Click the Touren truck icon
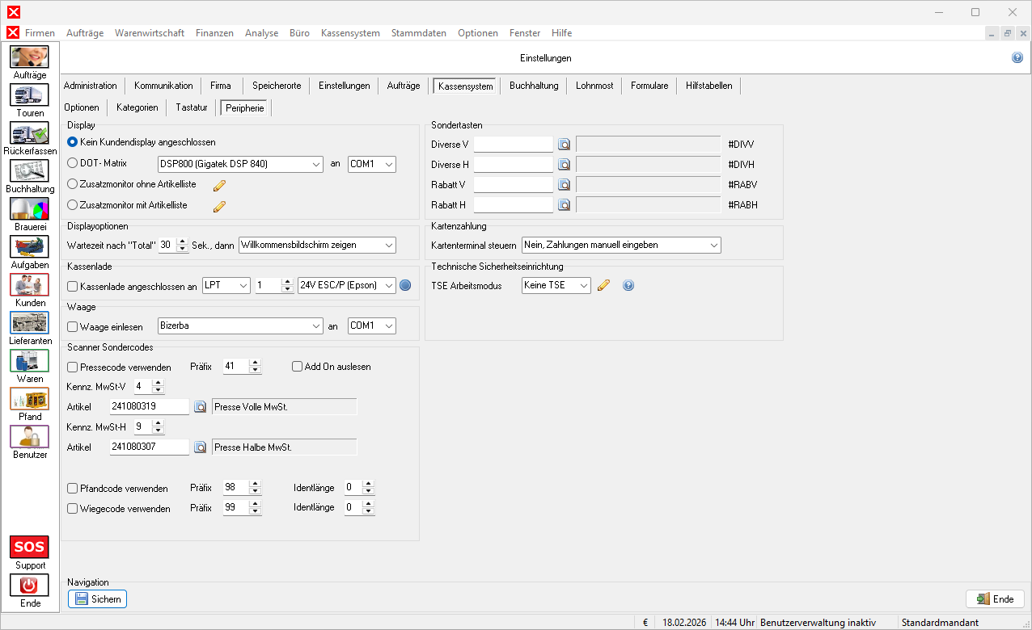 29,95
